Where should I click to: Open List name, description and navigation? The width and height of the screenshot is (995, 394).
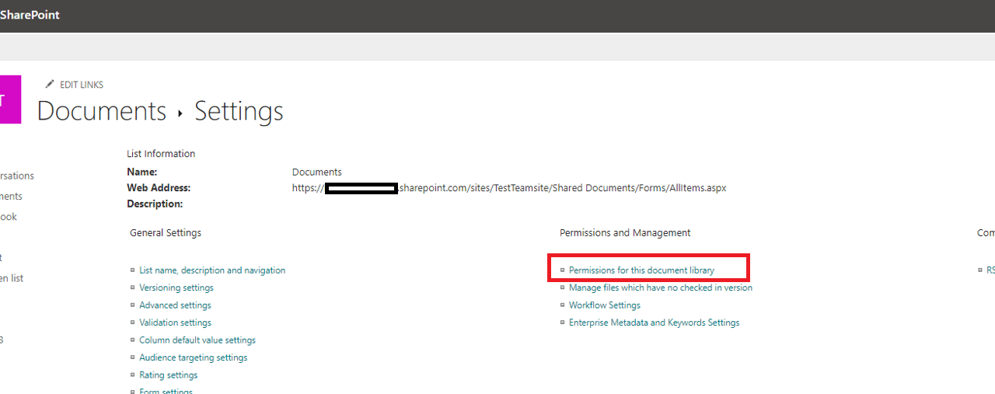212,270
